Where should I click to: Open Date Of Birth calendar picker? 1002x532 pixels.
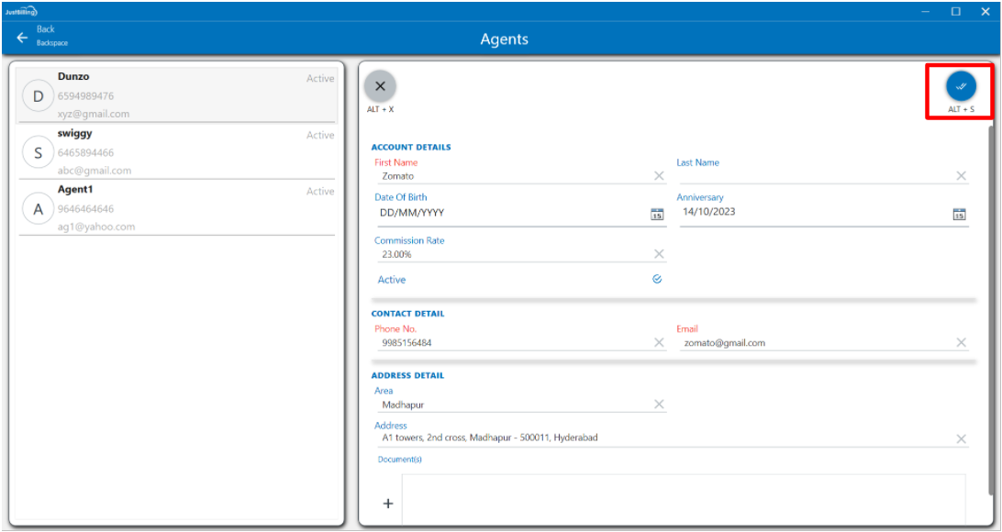tap(657, 214)
